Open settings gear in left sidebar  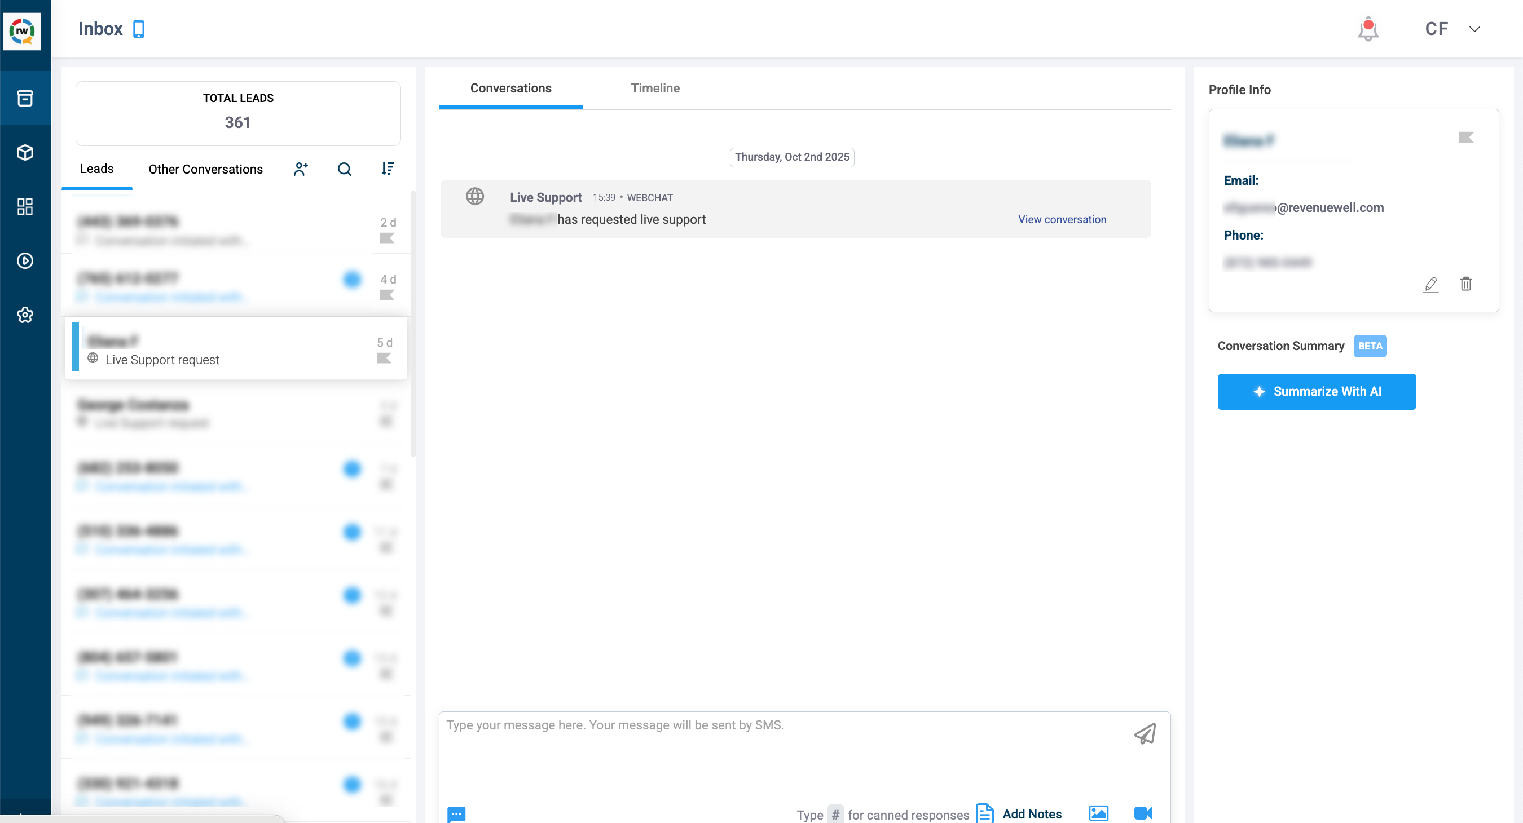coord(25,315)
